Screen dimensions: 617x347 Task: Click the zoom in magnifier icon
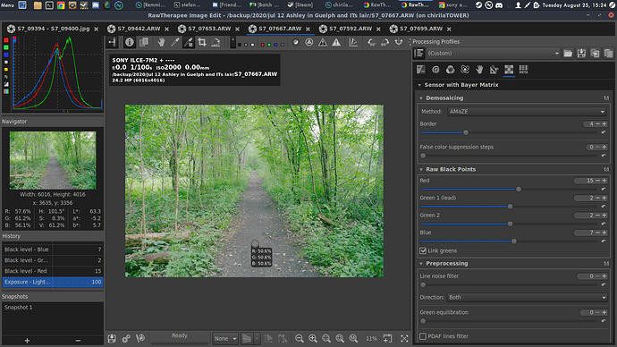click(x=313, y=338)
